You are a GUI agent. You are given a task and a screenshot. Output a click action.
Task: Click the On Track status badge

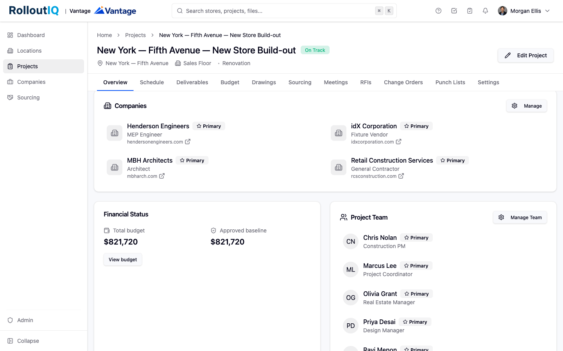315,50
